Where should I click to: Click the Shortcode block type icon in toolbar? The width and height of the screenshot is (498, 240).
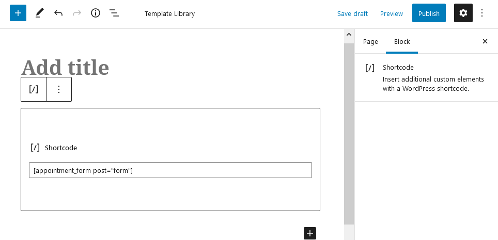(34, 89)
